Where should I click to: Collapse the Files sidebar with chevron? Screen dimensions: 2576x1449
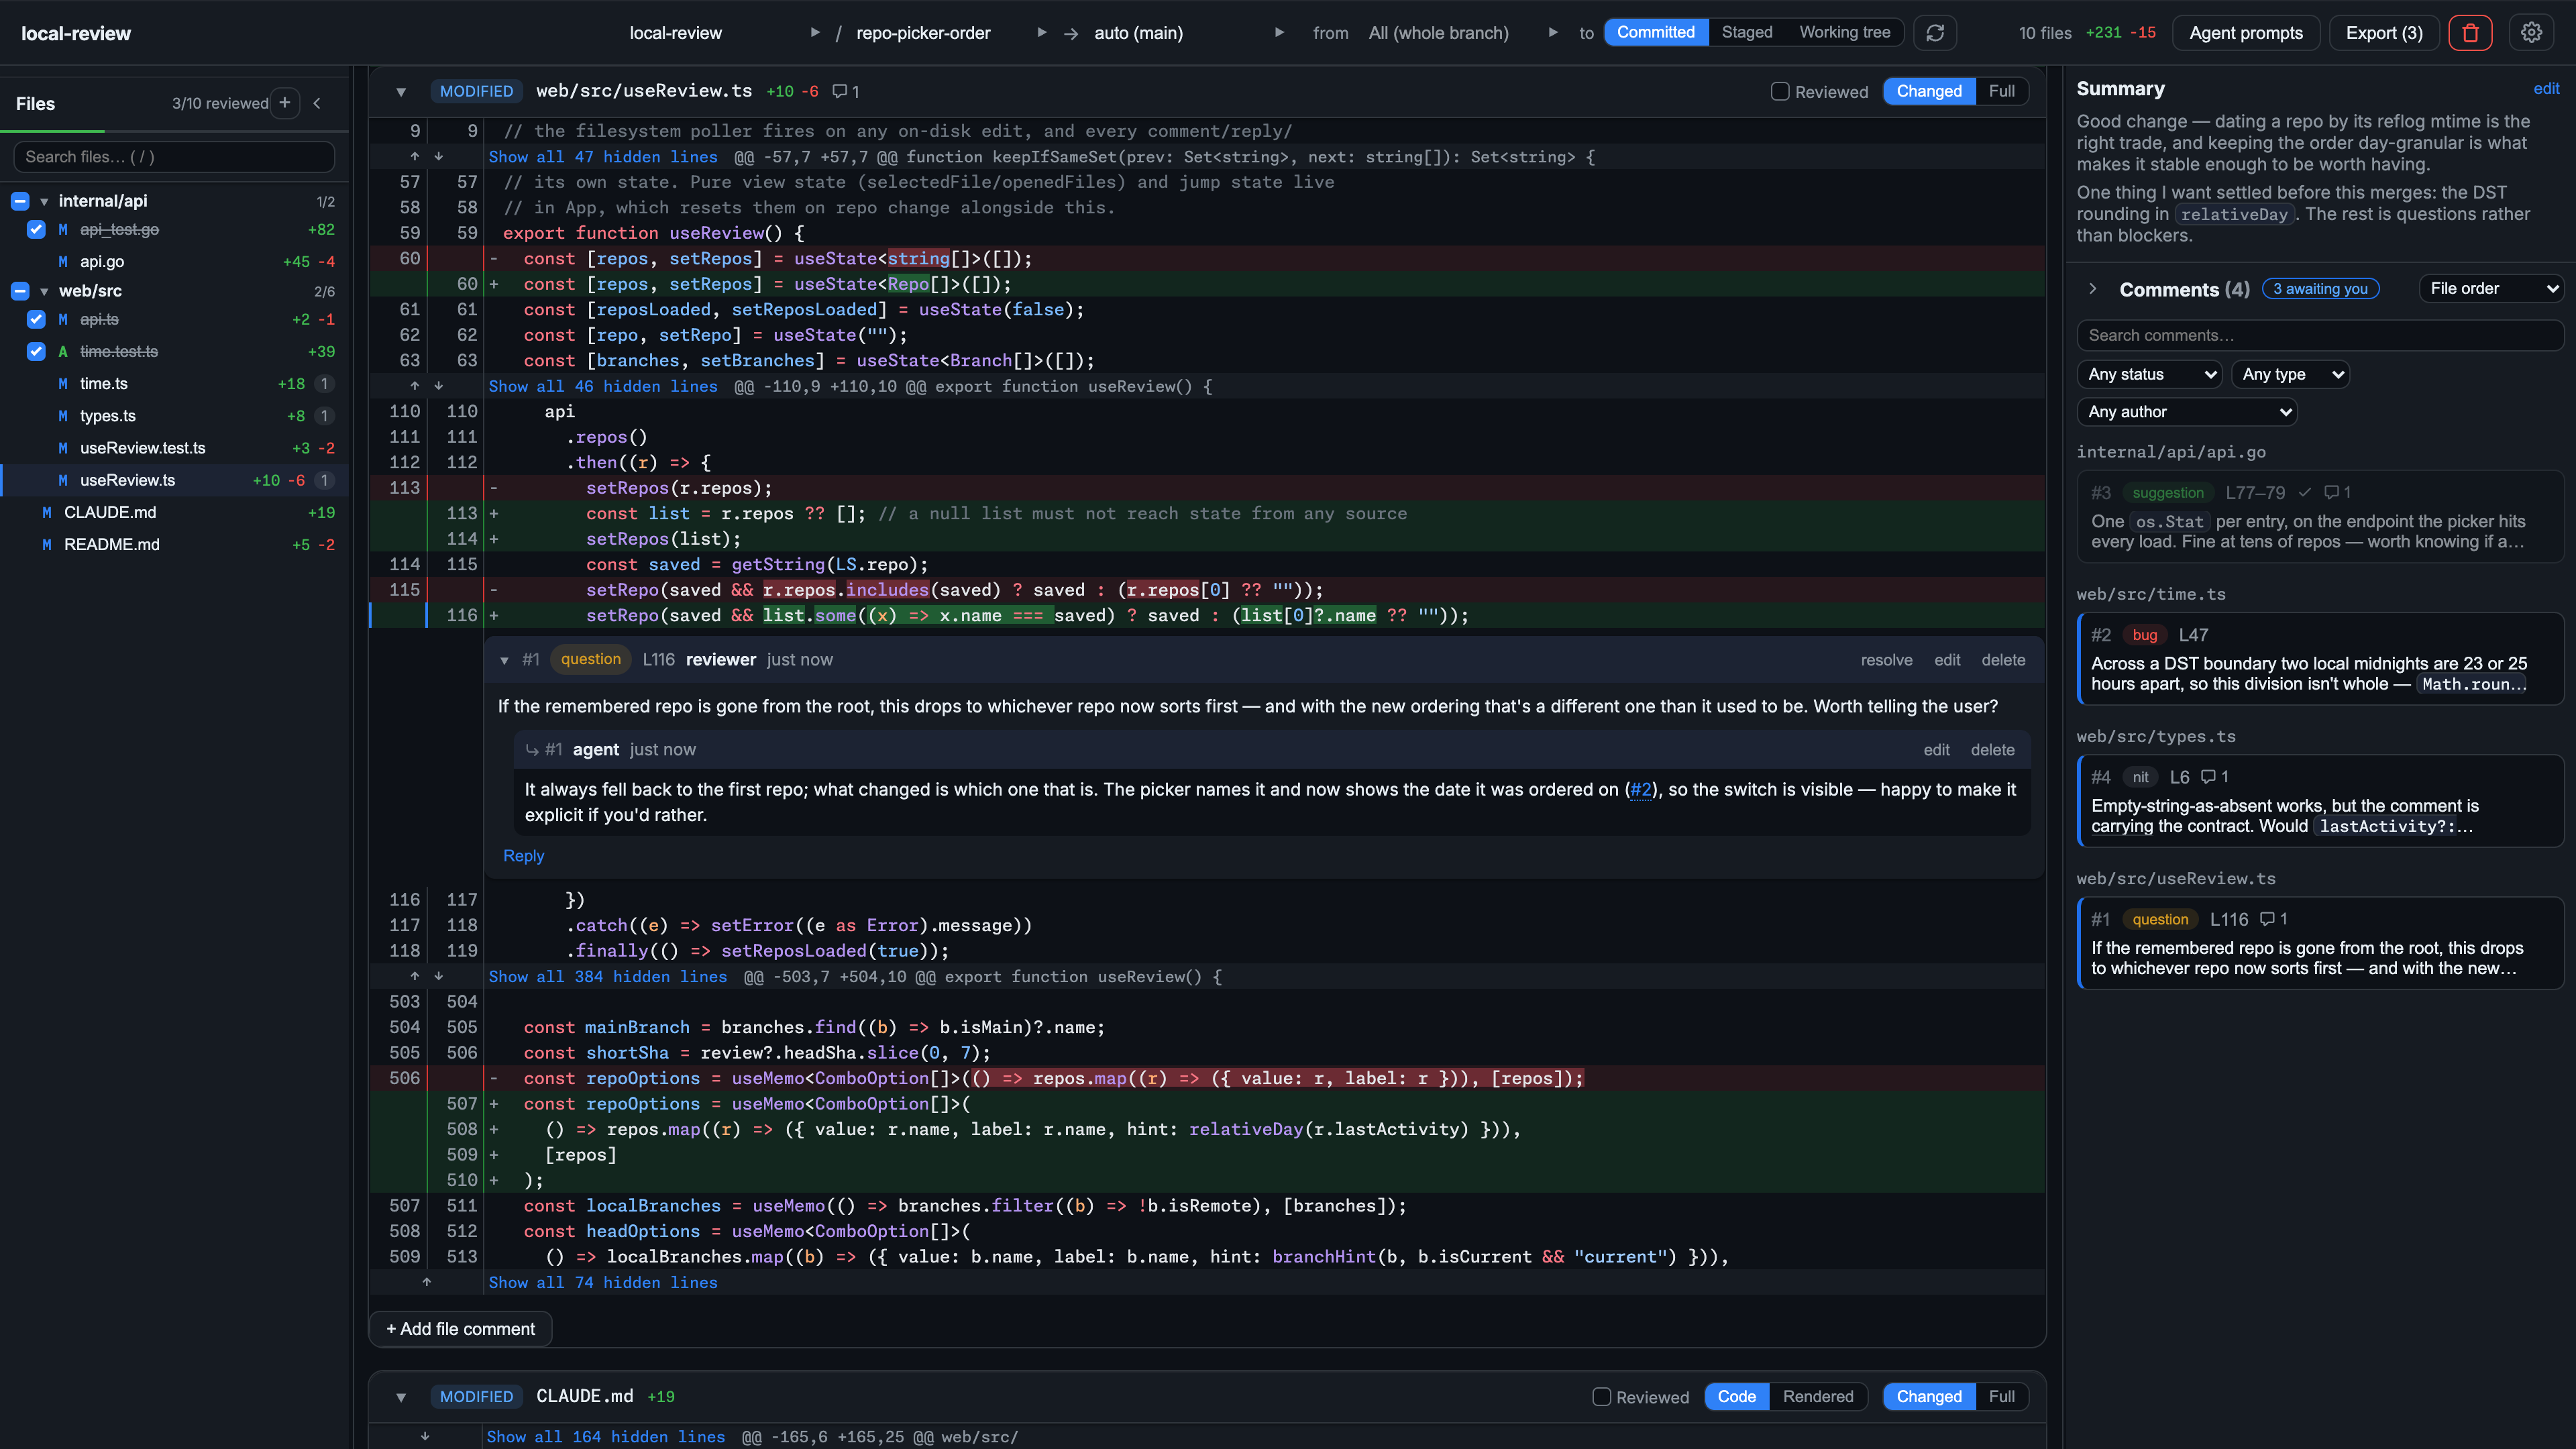click(x=317, y=103)
